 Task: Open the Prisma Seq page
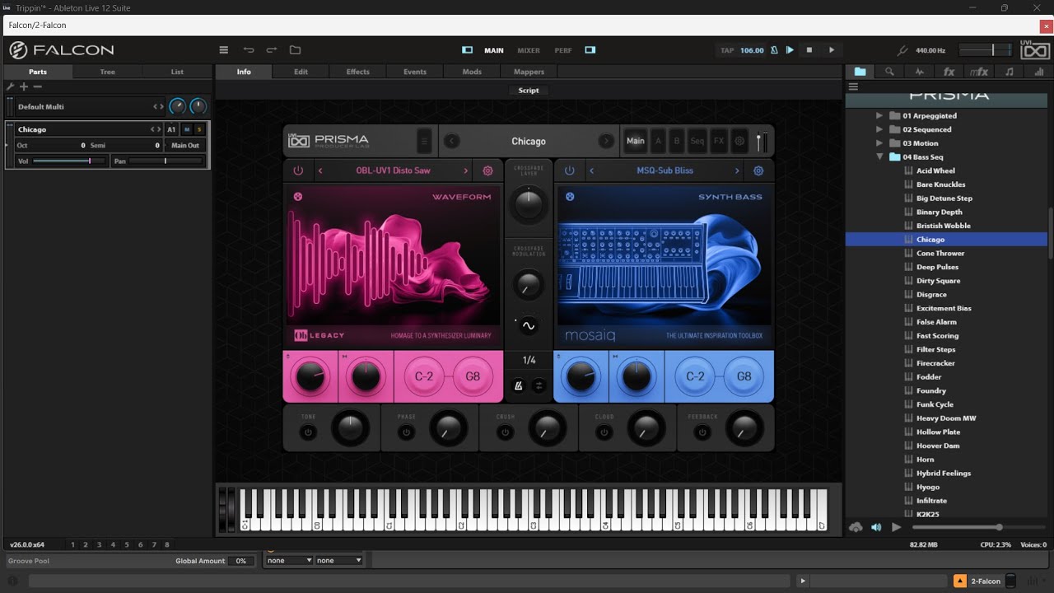point(697,141)
